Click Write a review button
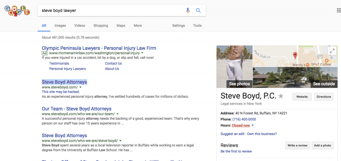This screenshot has height=161, width=341. click(x=297, y=145)
